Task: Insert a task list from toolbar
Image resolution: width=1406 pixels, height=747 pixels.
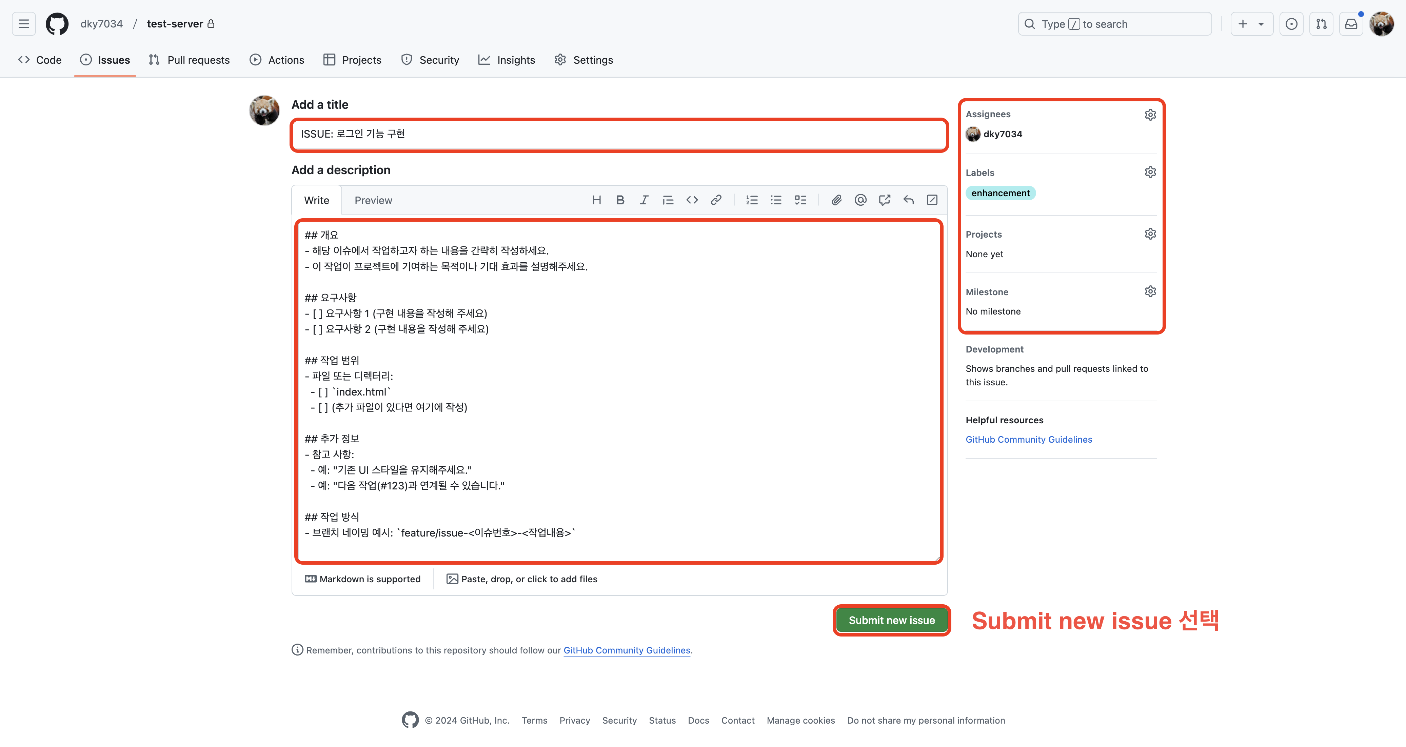Action: coord(800,200)
